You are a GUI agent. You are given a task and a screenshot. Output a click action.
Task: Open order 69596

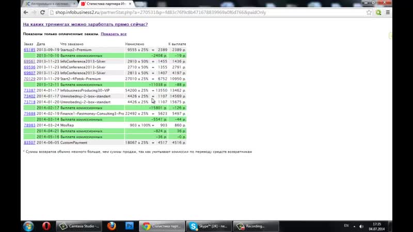pyautogui.click(x=29, y=67)
